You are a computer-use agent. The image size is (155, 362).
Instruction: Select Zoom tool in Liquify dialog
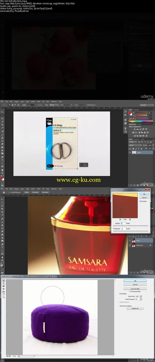point(4,297)
